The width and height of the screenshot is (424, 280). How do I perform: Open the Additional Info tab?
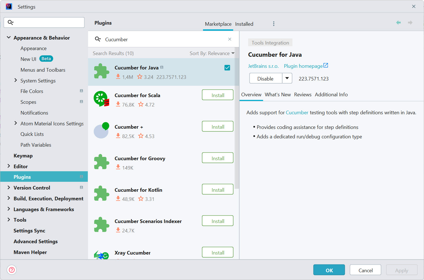coord(331,95)
